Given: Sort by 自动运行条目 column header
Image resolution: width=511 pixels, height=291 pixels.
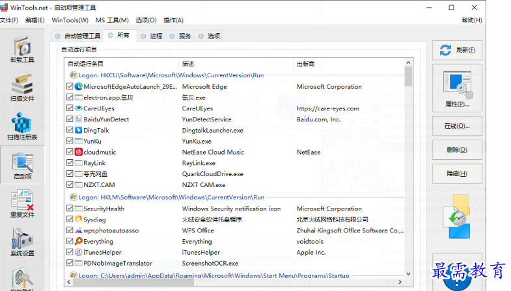Looking at the screenshot, I should point(122,64).
